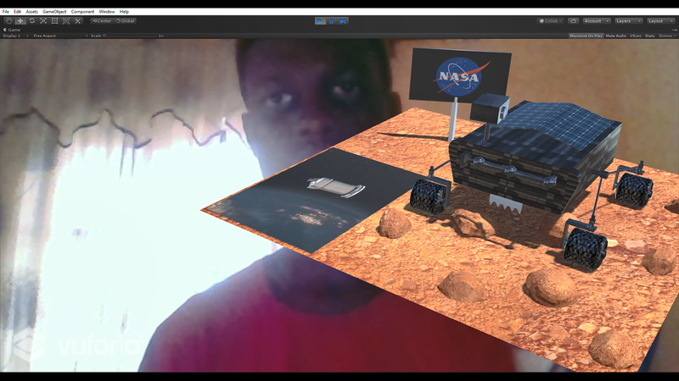
Task: Select the combined Transform tool
Action: (x=66, y=20)
